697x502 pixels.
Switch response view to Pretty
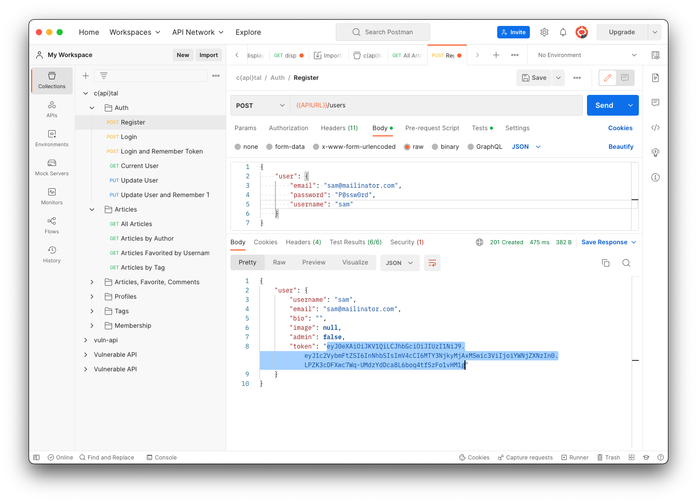[248, 262]
